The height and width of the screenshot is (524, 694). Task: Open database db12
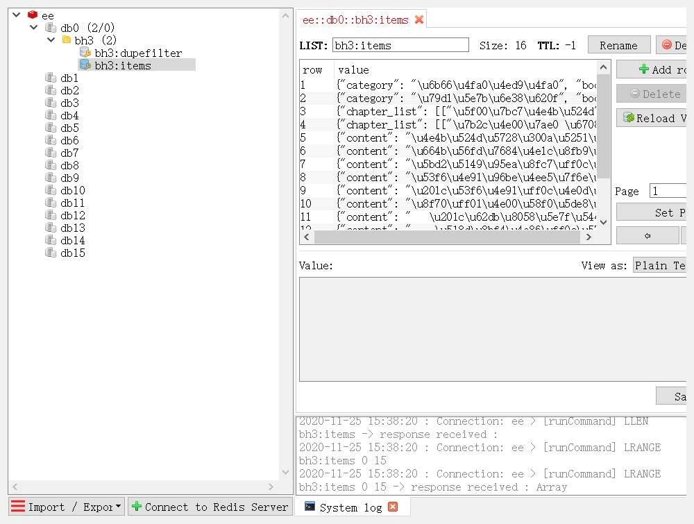tap(73, 215)
